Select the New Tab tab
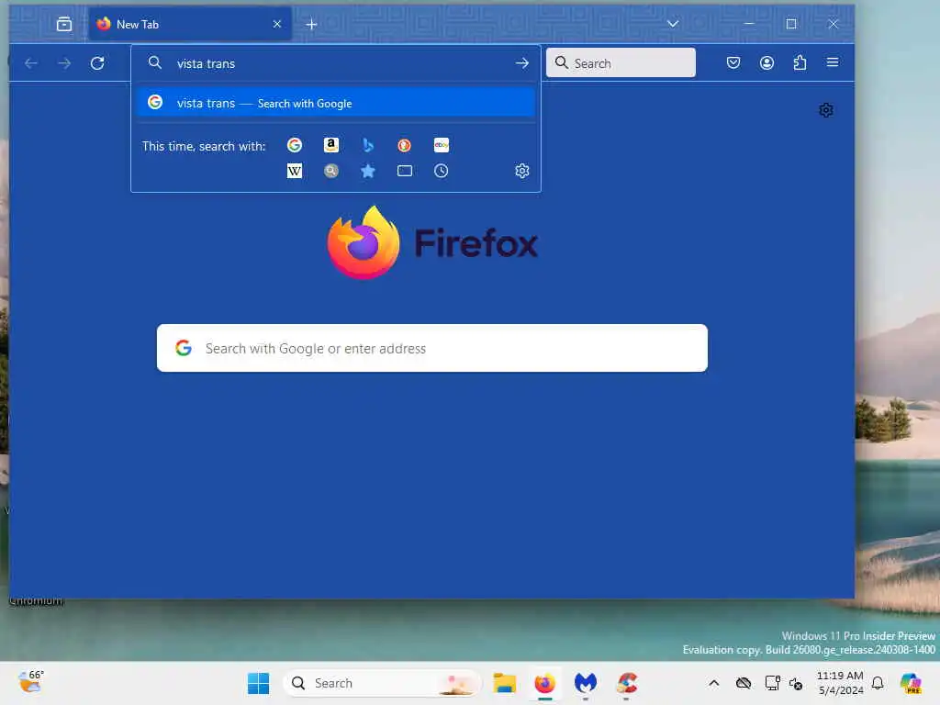 click(x=190, y=24)
